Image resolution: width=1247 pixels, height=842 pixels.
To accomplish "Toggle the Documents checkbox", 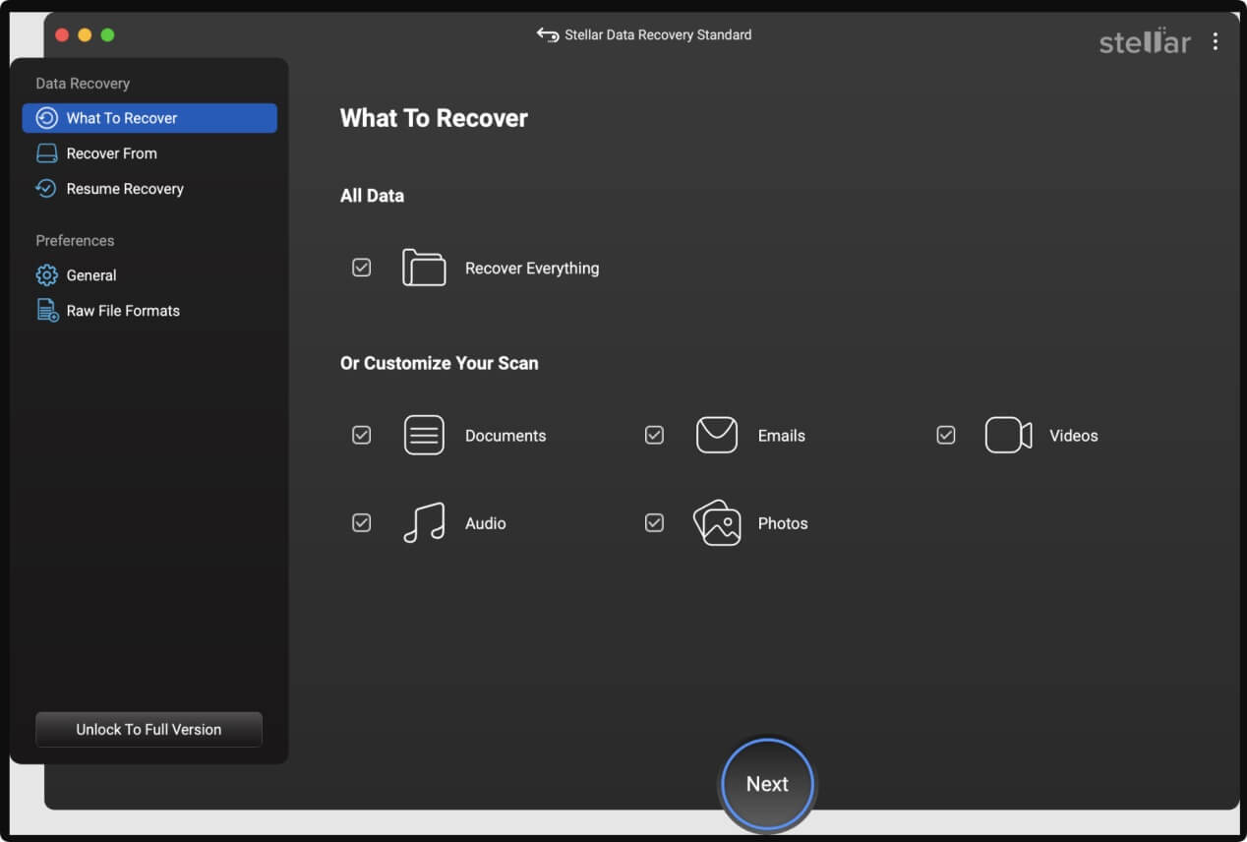I will pos(362,435).
